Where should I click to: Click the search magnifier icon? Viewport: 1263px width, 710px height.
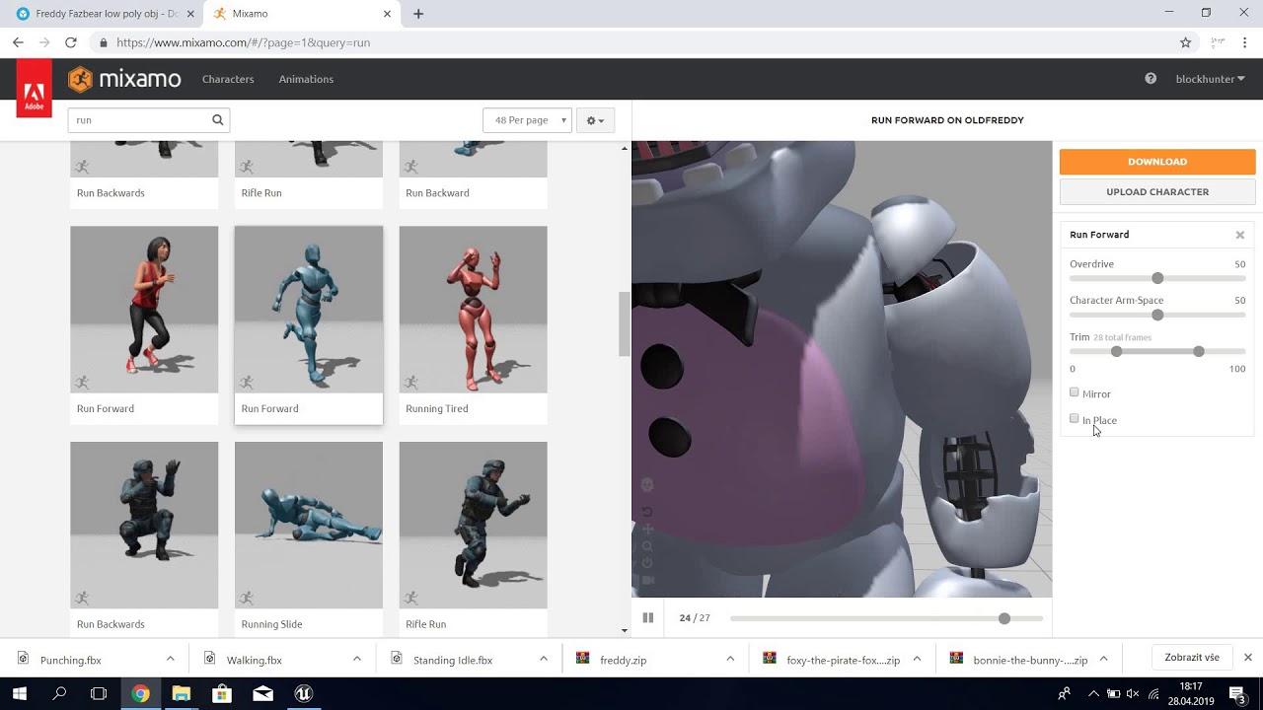tap(218, 120)
